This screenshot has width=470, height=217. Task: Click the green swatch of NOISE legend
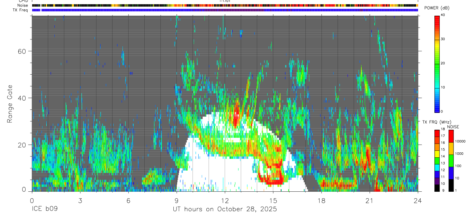point(451,161)
